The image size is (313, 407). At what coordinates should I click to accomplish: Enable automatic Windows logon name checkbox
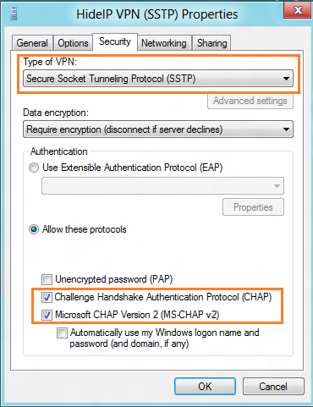tap(62, 333)
